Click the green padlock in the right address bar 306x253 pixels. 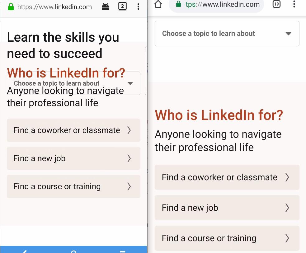click(x=178, y=4)
